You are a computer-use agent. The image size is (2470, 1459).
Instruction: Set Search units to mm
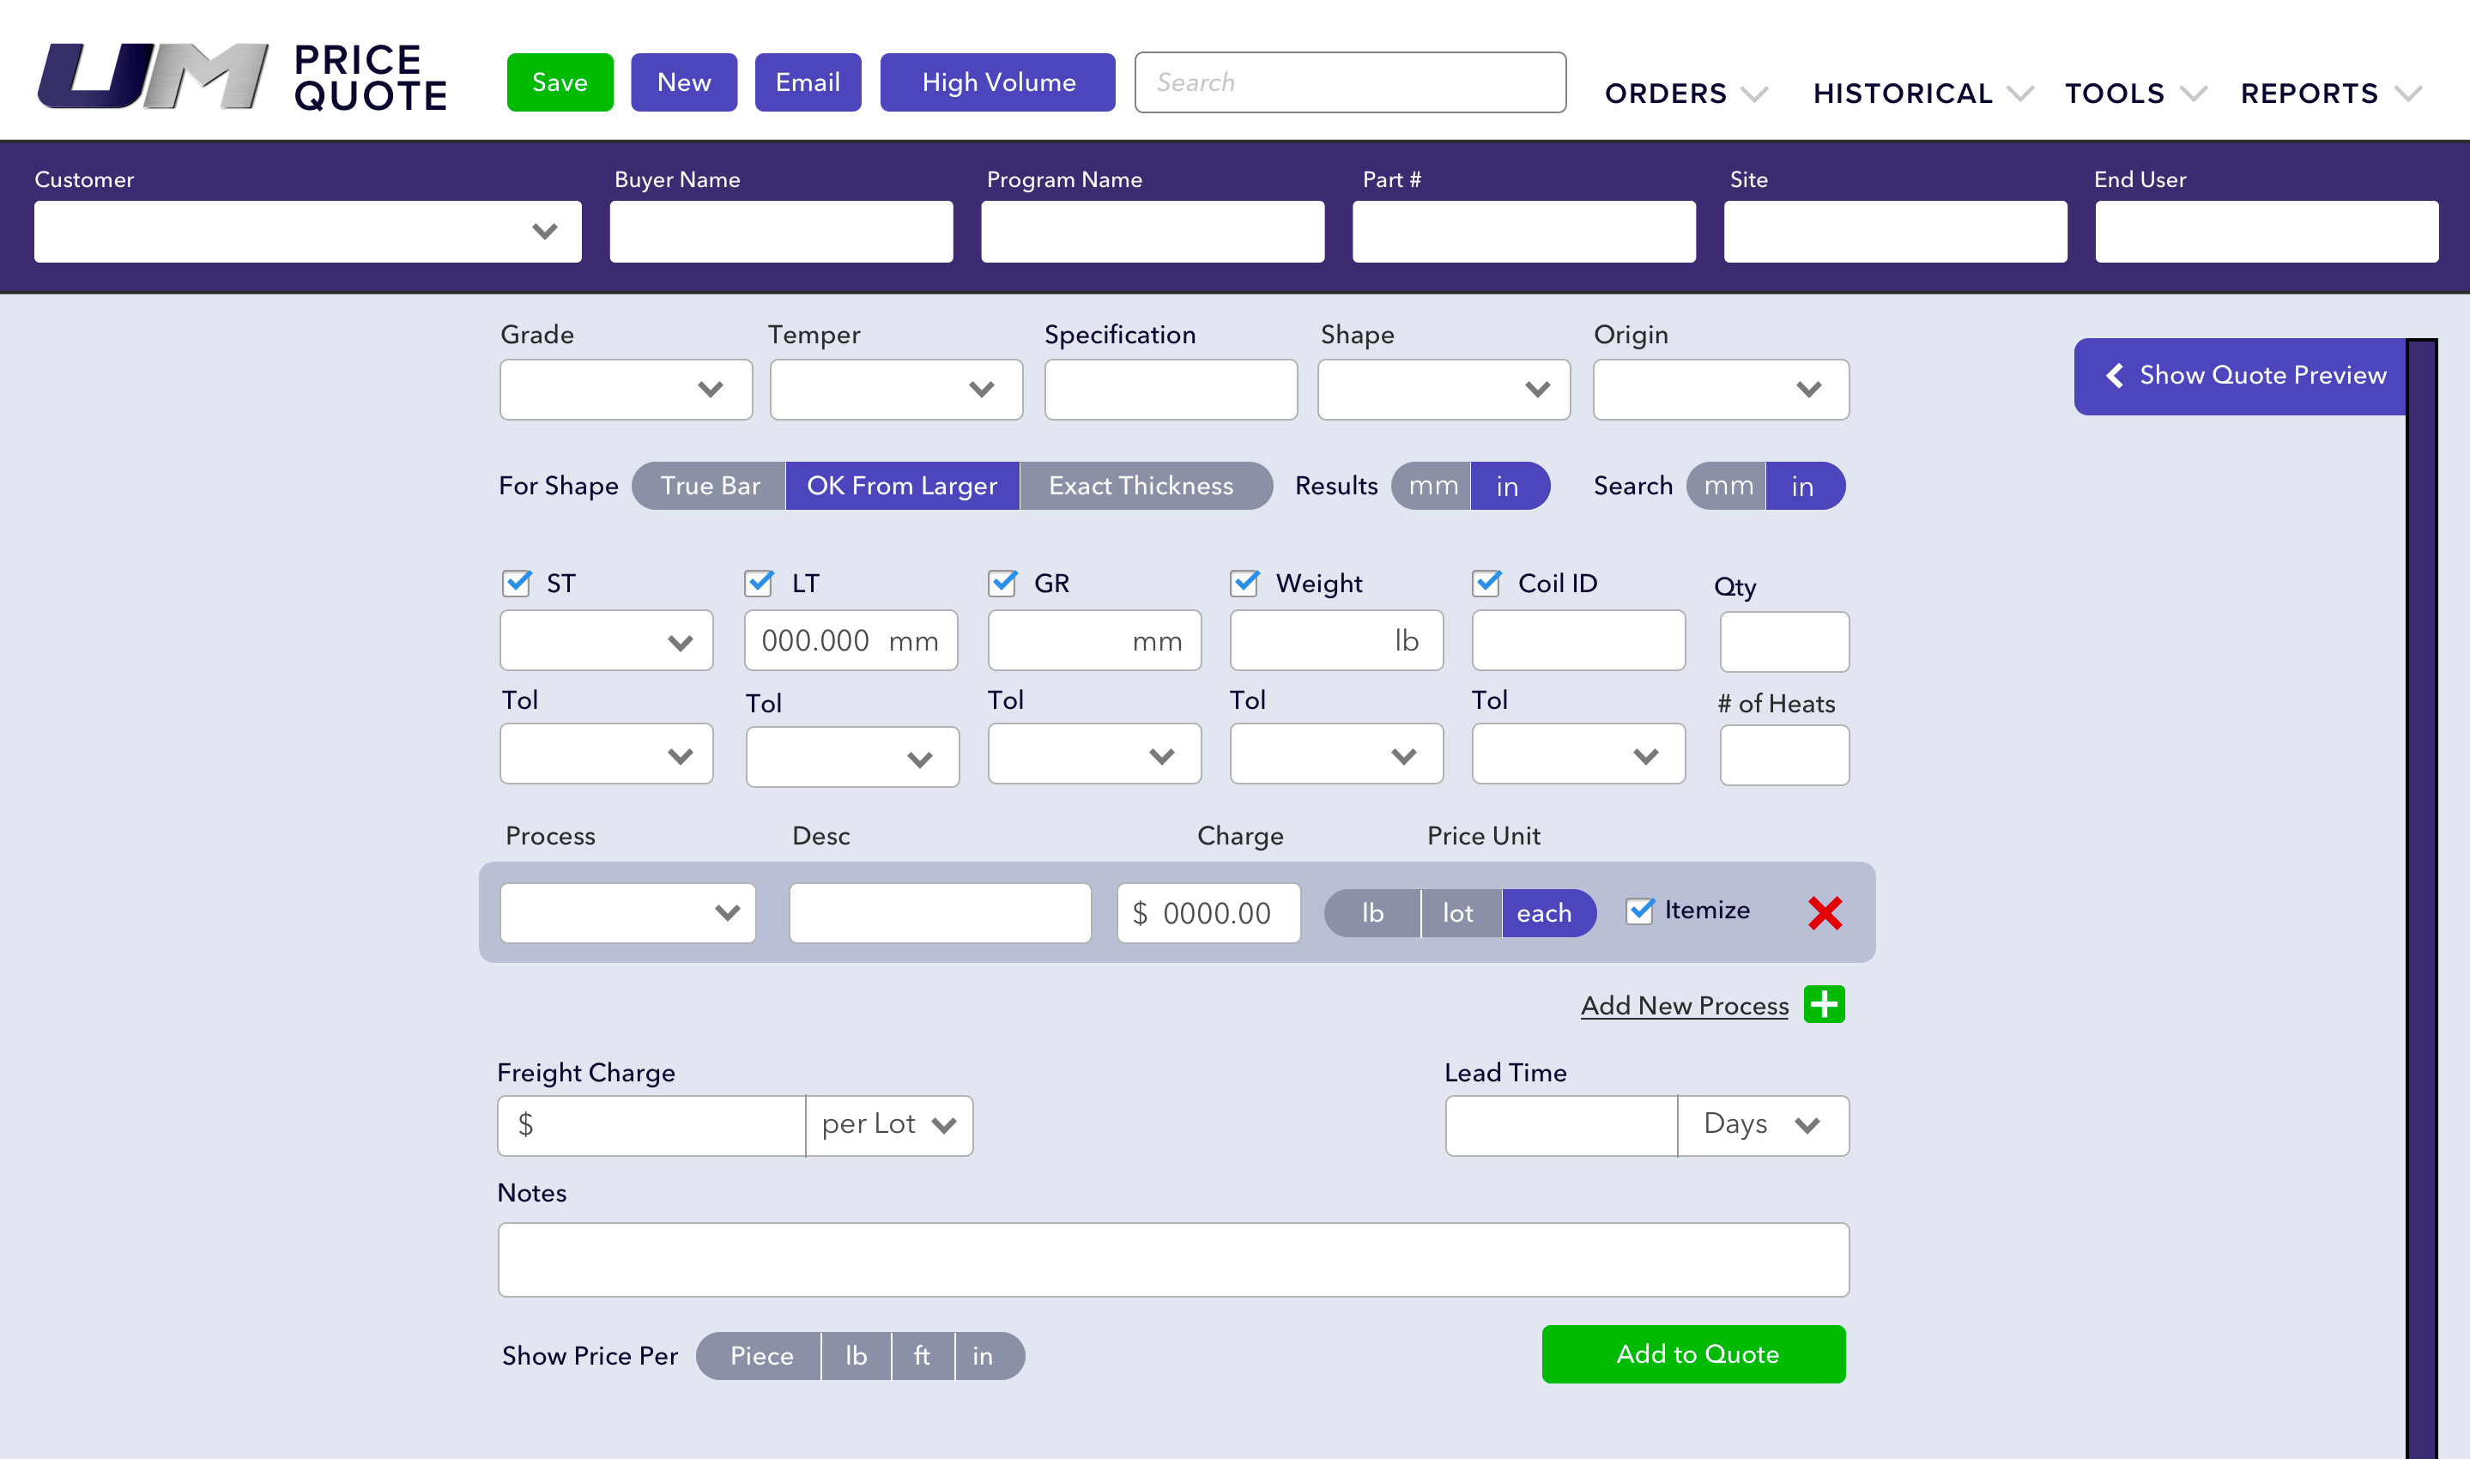click(1727, 486)
